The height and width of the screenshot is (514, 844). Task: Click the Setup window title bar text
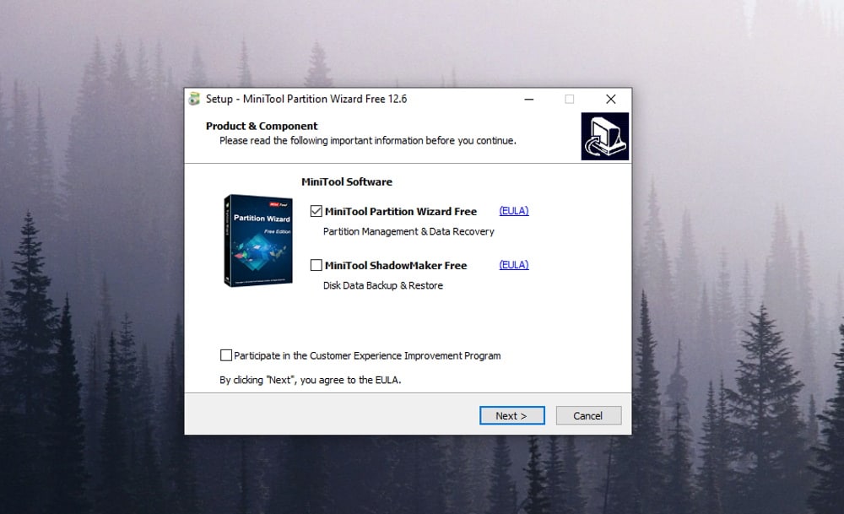(306, 99)
